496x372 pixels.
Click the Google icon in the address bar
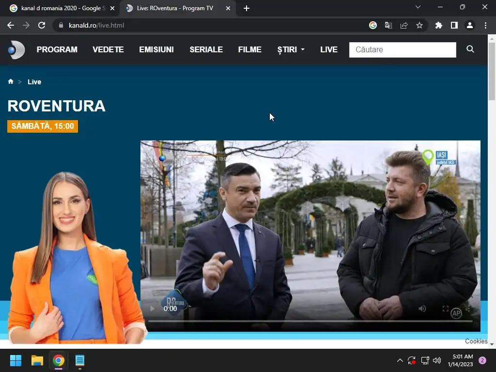click(x=373, y=25)
